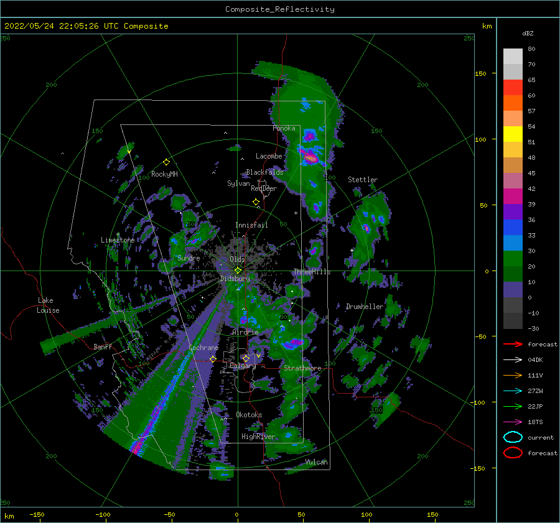Pick the purple 36–39 dBZ color swatch
The height and width of the screenshot is (523, 560).
pyautogui.click(x=513, y=211)
